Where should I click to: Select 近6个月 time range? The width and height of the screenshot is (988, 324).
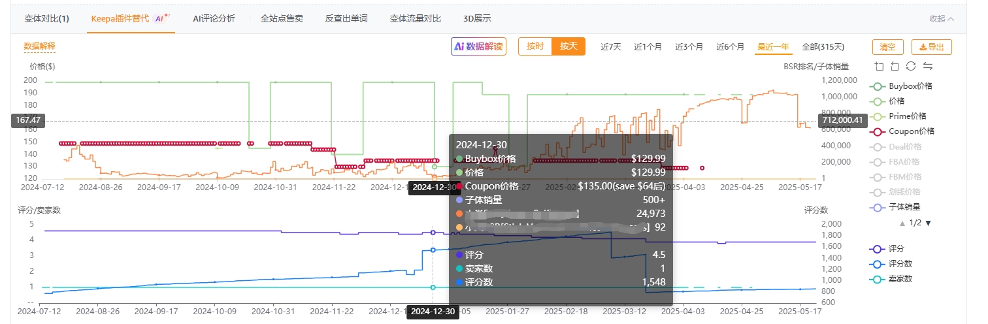730,47
